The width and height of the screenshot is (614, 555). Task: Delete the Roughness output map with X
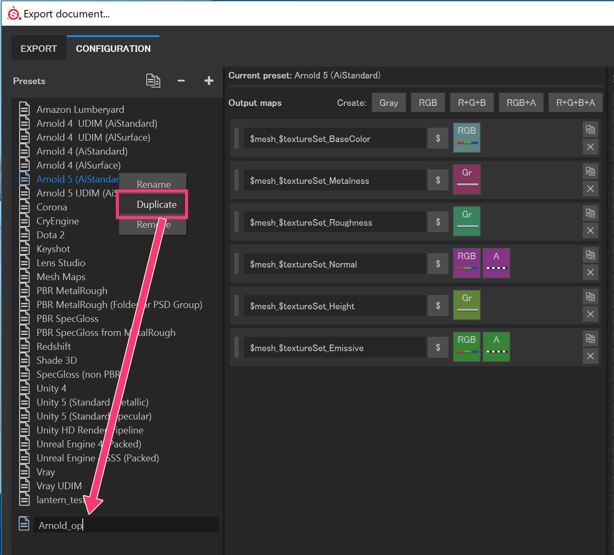click(590, 230)
